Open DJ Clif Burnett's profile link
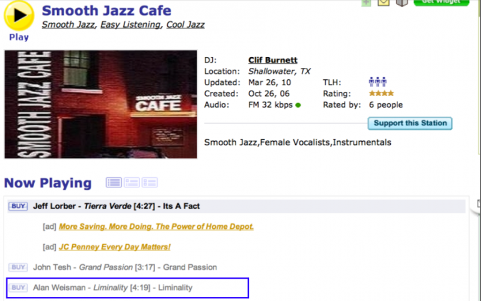Image resolution: width=481 pixels, height=301 pixels. 272,60
